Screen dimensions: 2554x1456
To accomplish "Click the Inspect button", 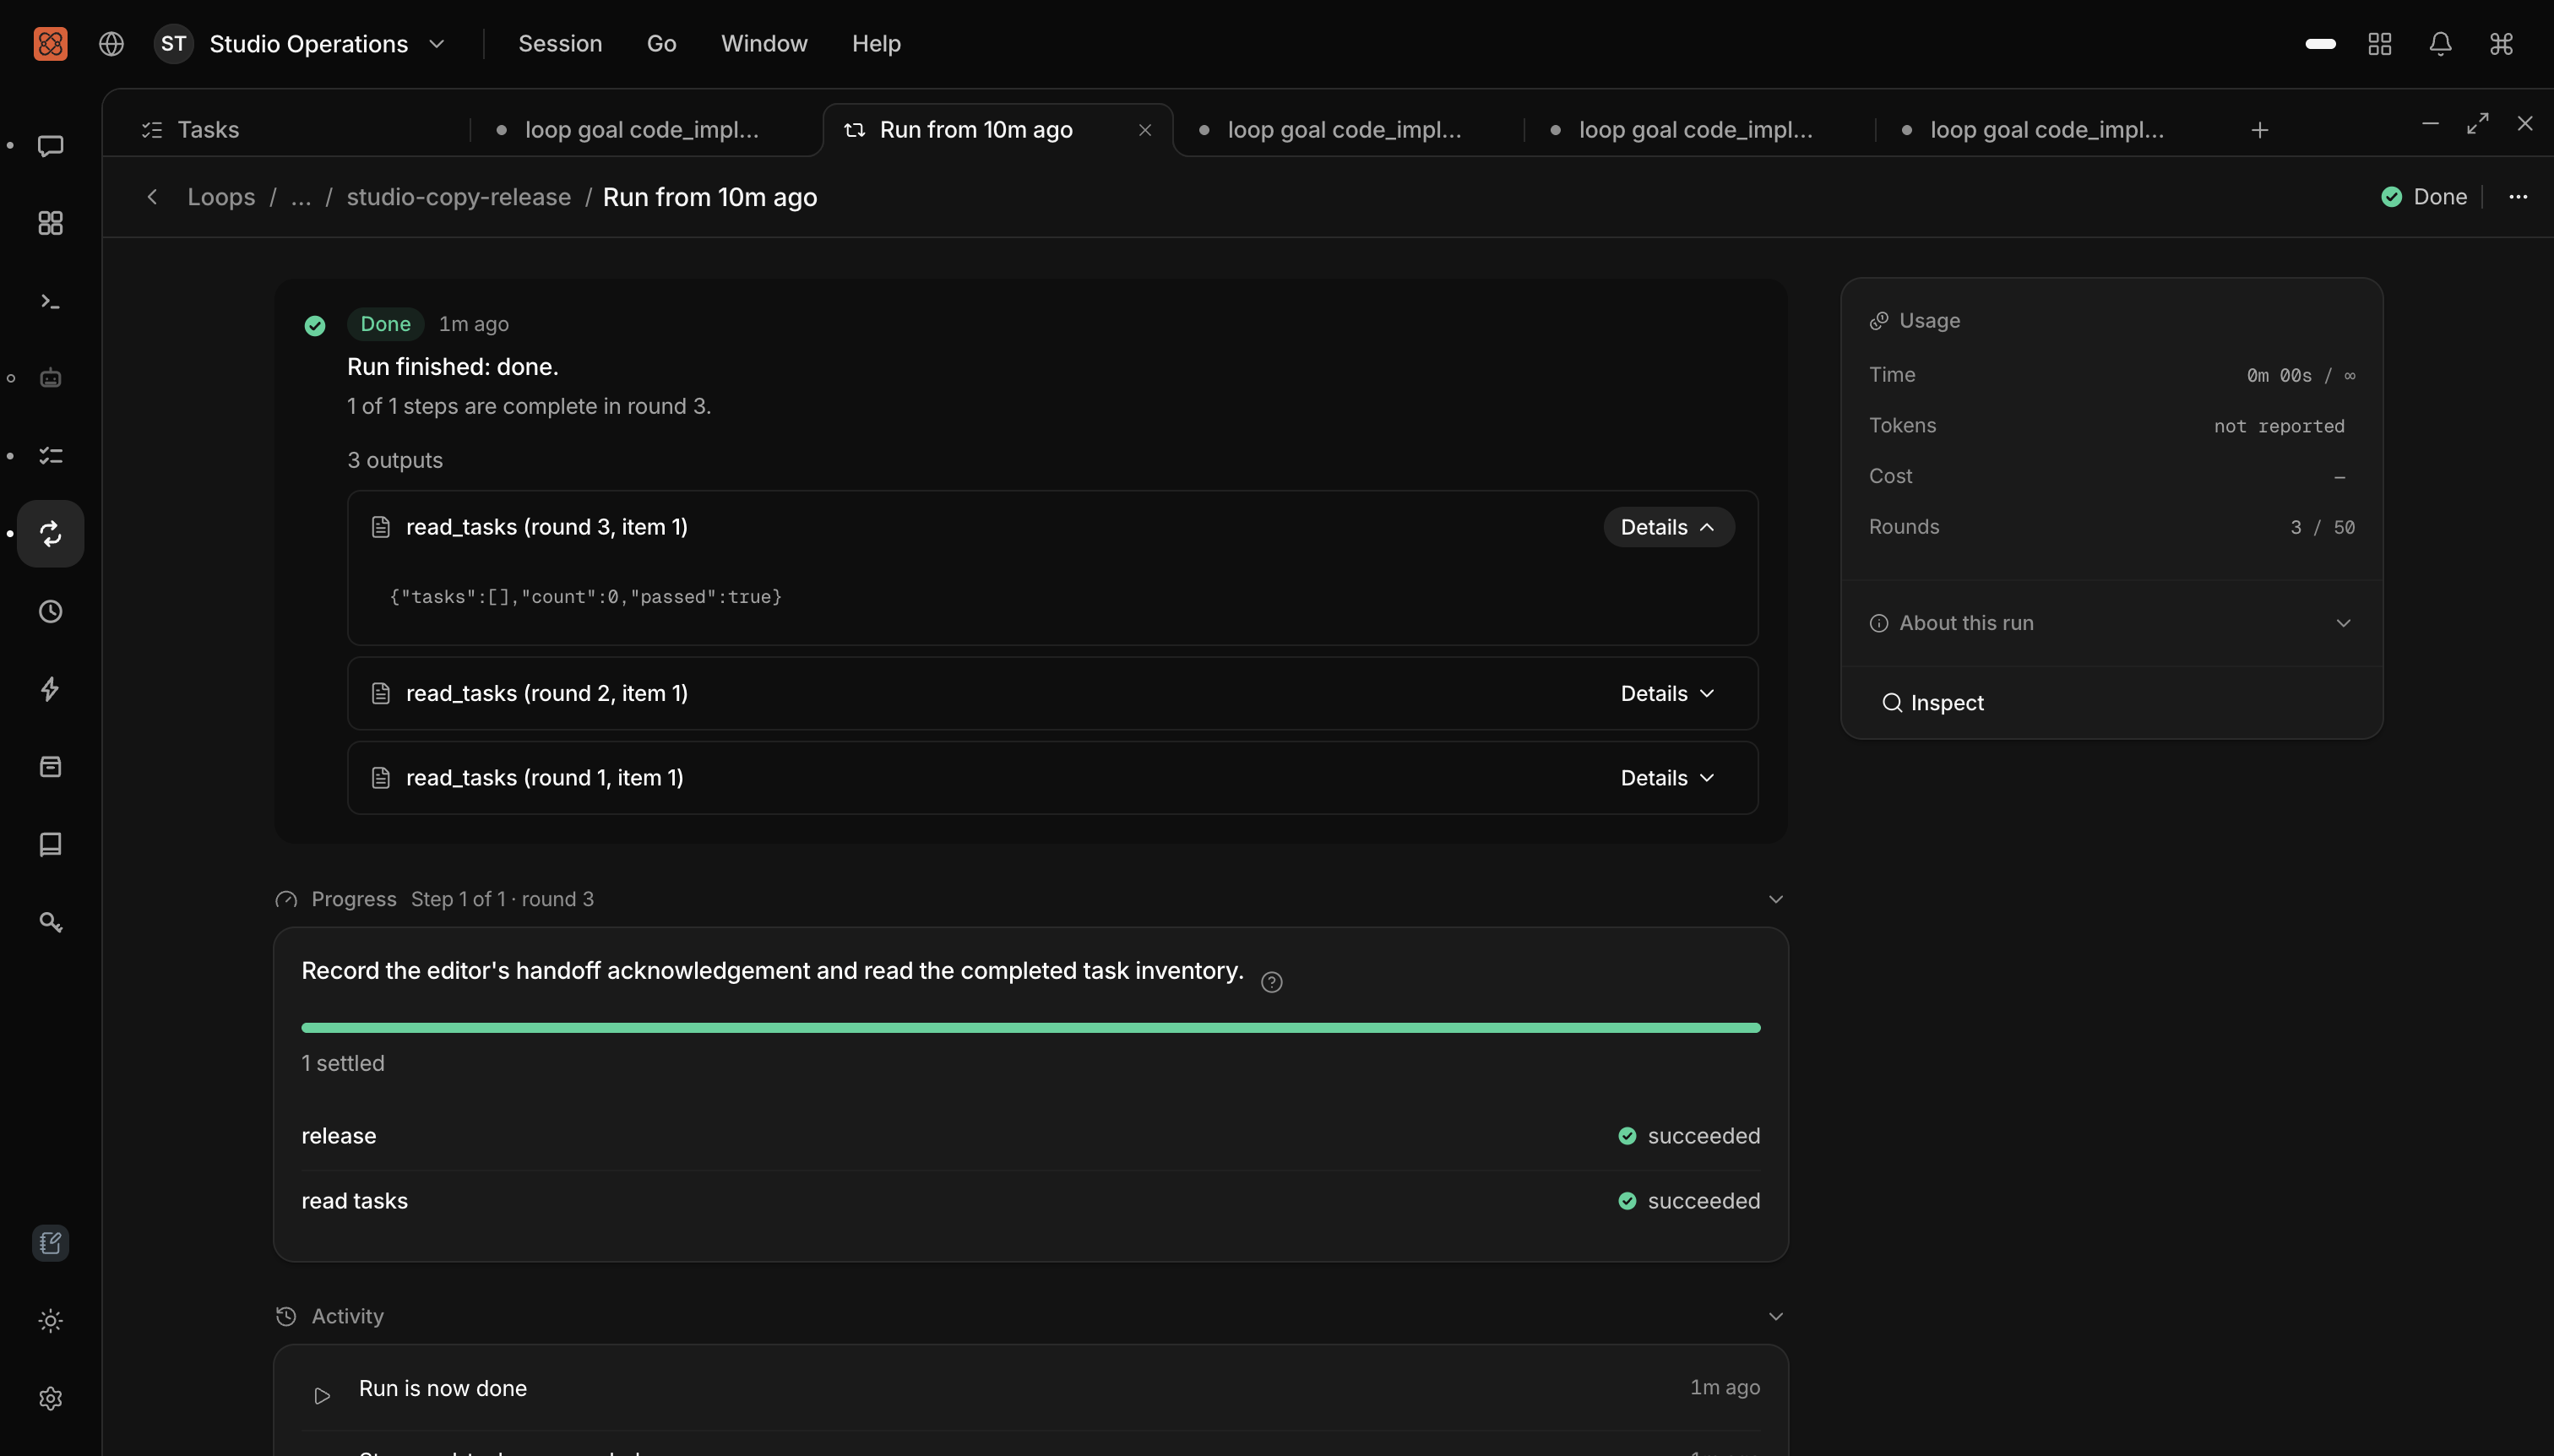I will (x=1933, y=703).
